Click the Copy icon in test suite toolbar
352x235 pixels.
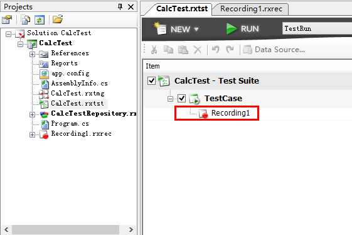tap(168, 50)
